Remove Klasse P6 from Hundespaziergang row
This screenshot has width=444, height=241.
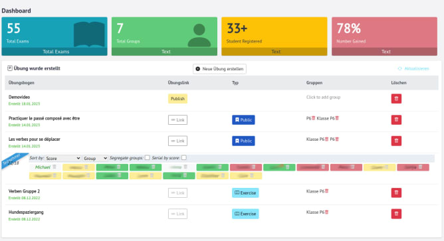click(x=326, y=212)
